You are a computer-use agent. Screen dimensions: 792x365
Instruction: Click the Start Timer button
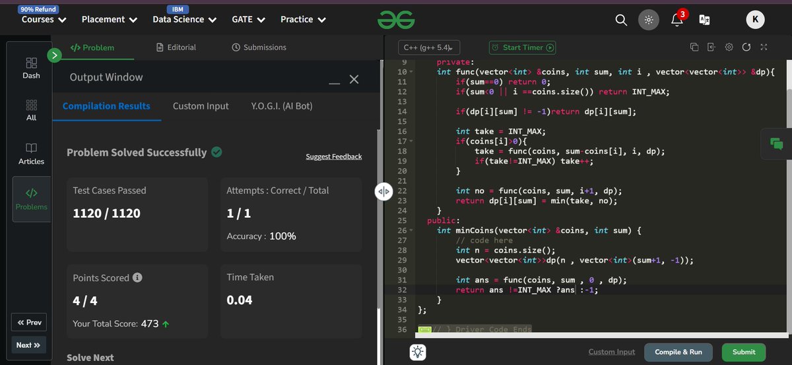pos(522,48)
